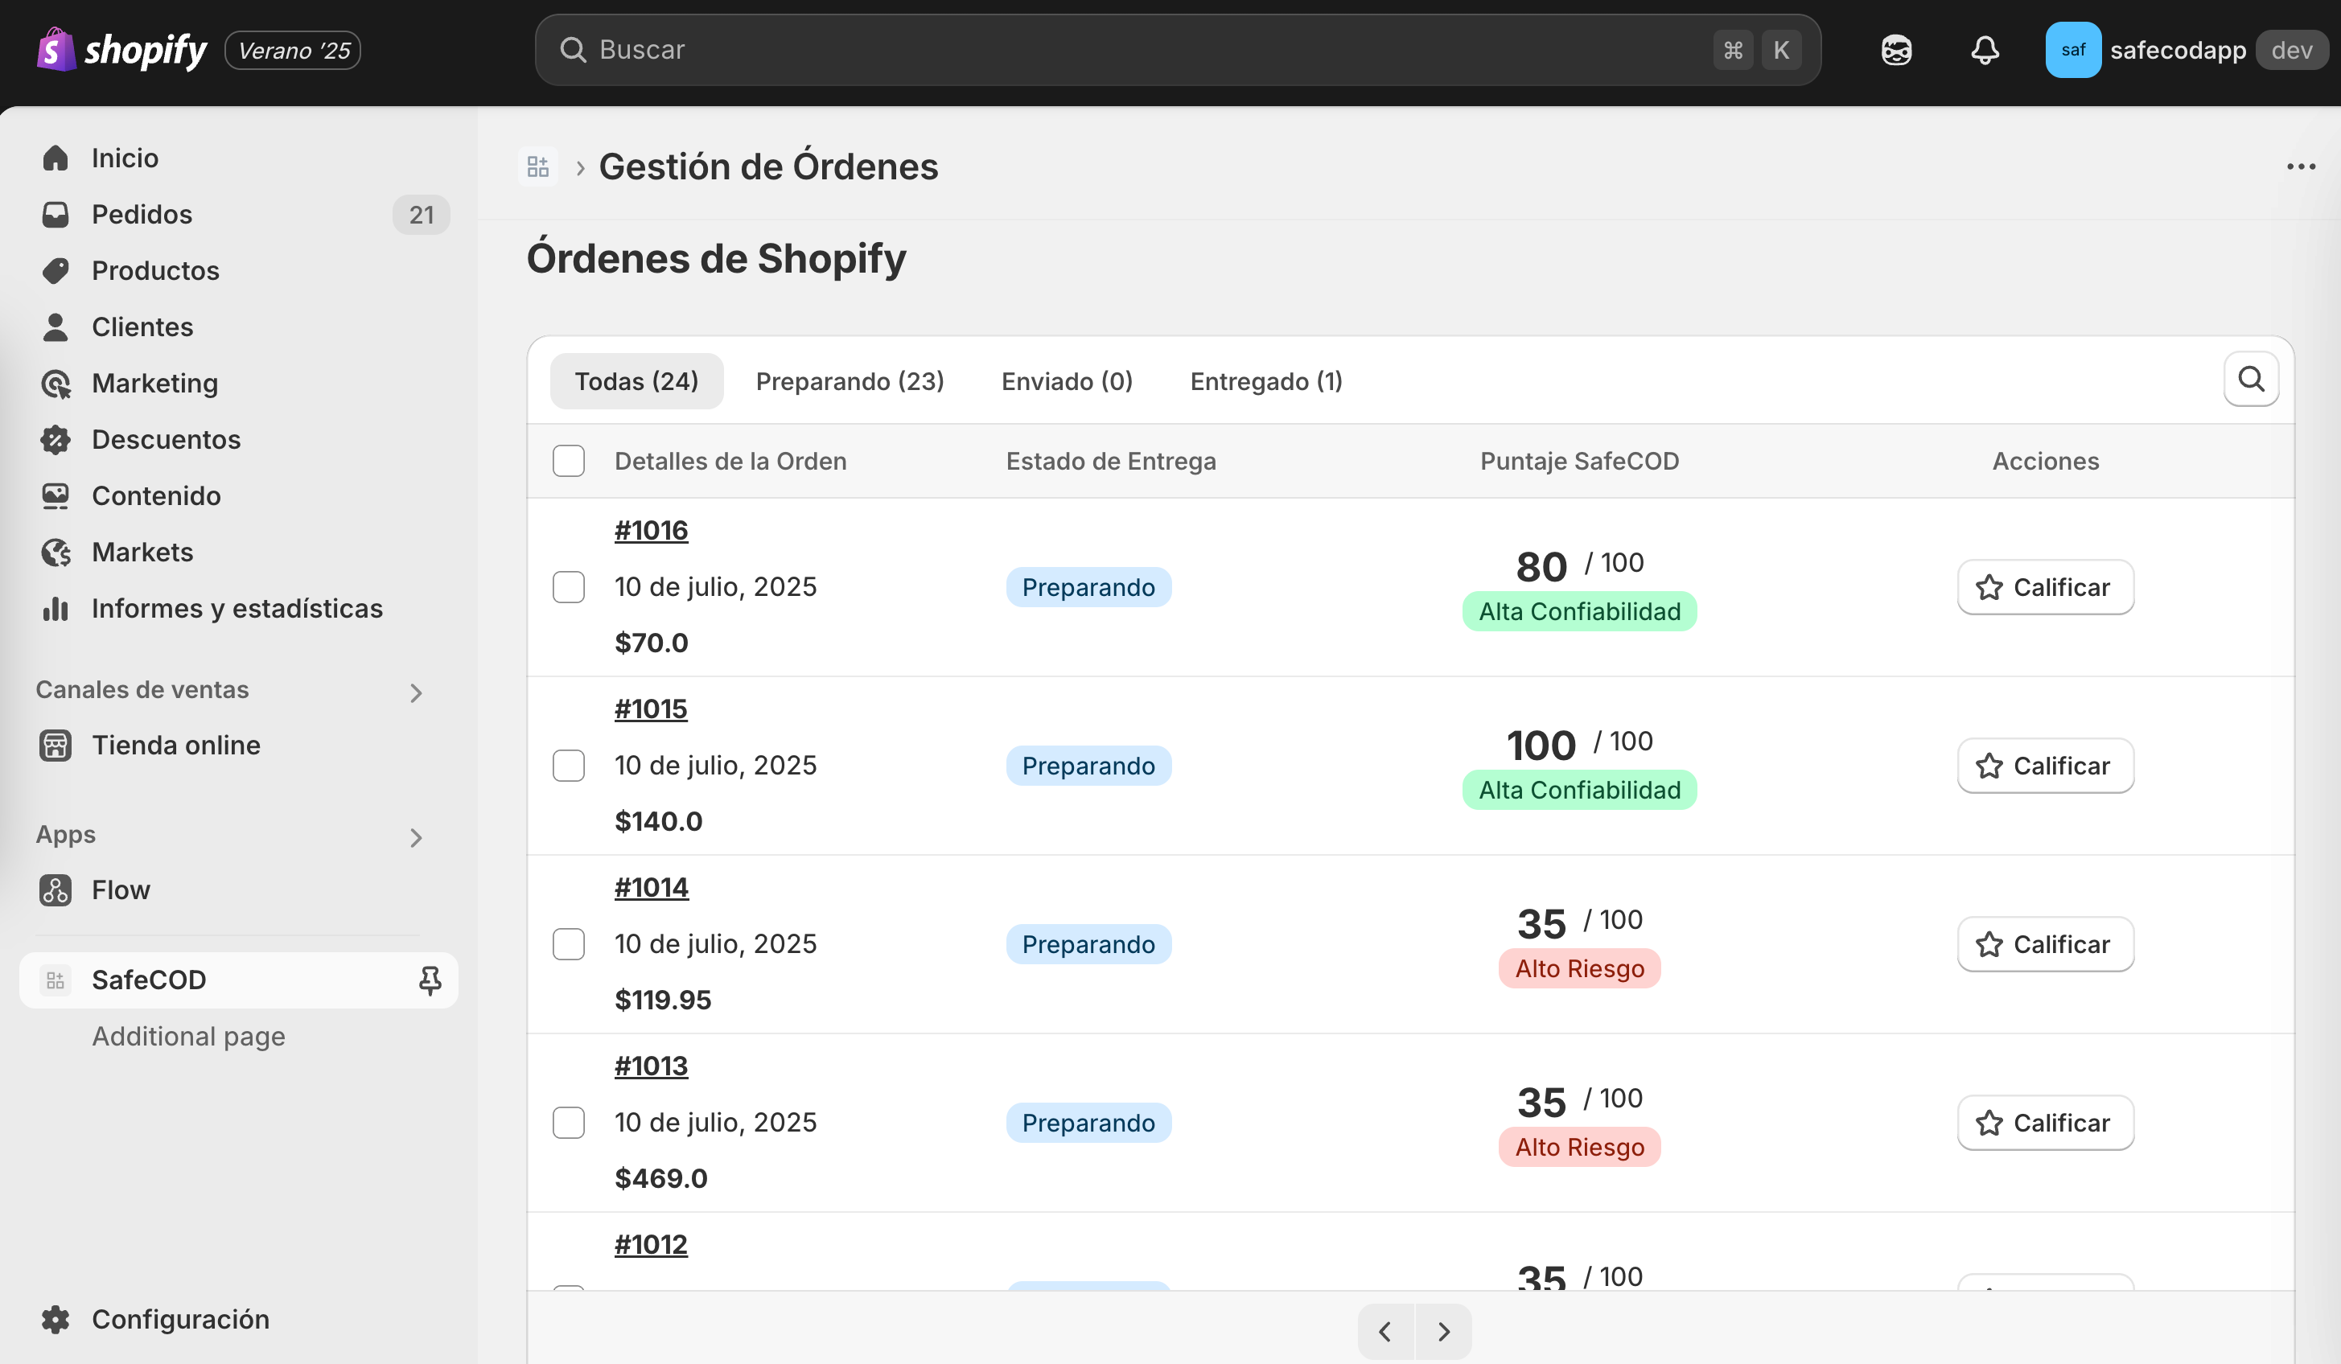This screenshot has height=1364, width=2341.
Task: Switch to the Entregado (1) tab
Action: click(1265, 380)
